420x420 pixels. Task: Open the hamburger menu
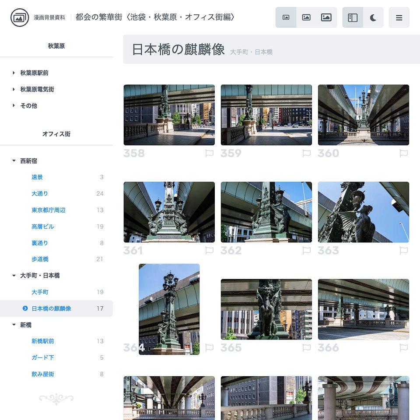(399, 18)
